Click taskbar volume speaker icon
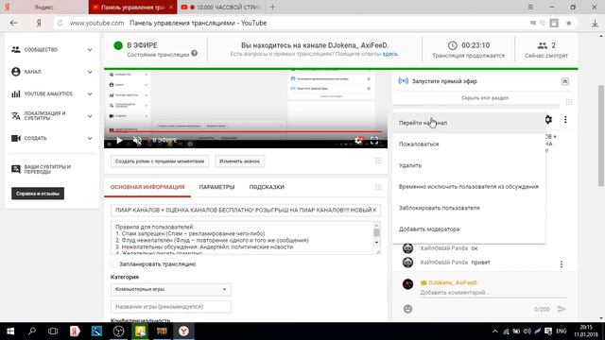 (527, 331)
